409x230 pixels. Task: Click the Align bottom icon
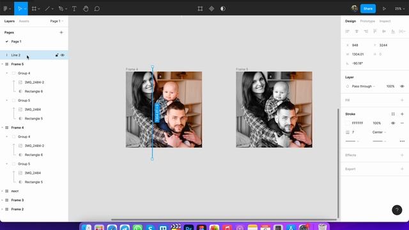(393, 31)
